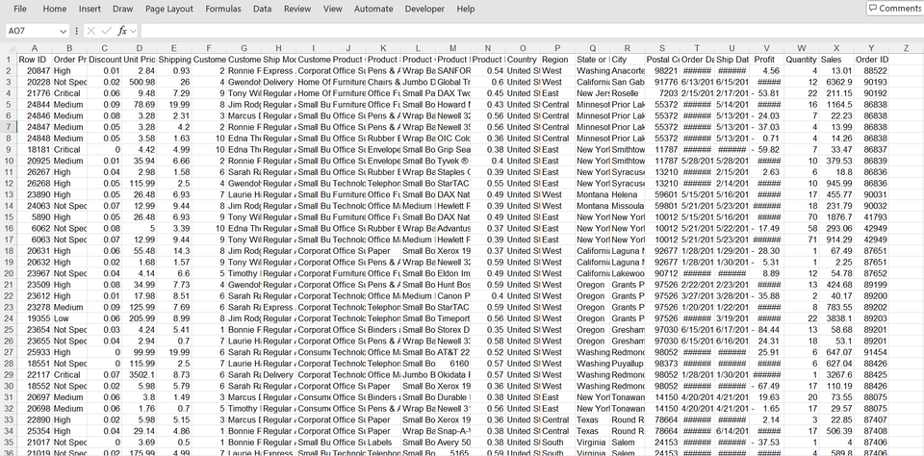This screenshot has width=924, height=456.
Task: Click the Order ID header cell
Action: pos(872,60)
